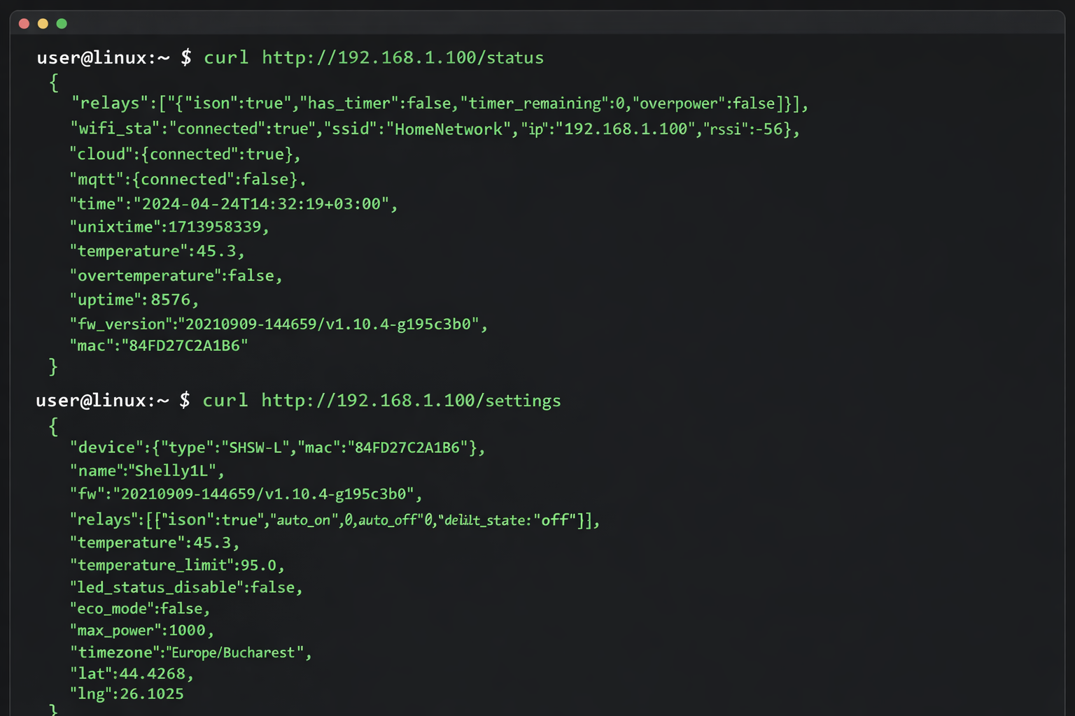Click the "led_status_disable":false line

186,587
